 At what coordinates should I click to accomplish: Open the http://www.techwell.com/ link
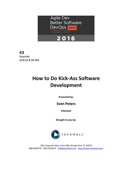pos(91,148)
